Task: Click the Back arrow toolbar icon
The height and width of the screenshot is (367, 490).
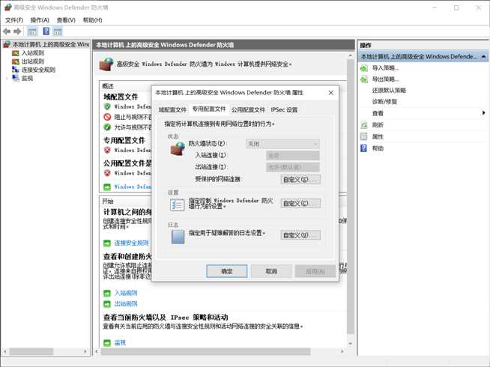Action: pyautogui.click(x=7, y=31)
